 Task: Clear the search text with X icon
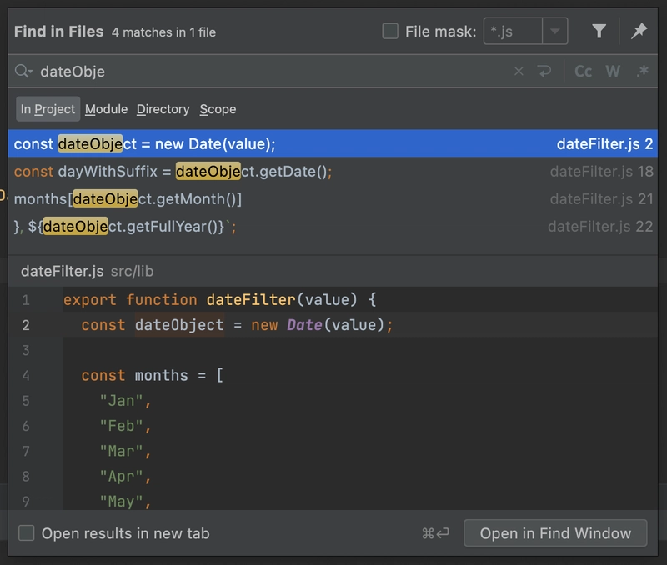519,71
